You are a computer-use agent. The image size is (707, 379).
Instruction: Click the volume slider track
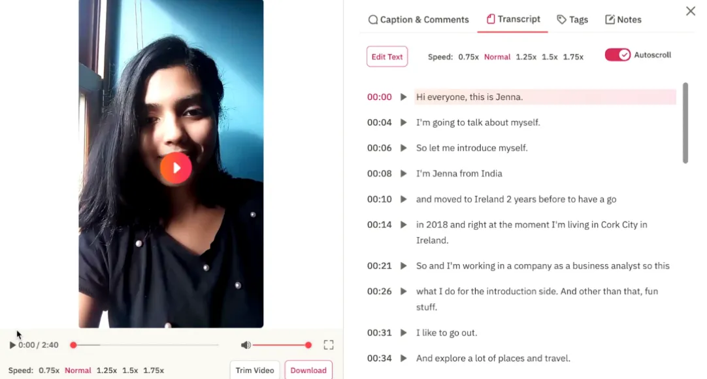pyautogui.click(x=280, y=345)
